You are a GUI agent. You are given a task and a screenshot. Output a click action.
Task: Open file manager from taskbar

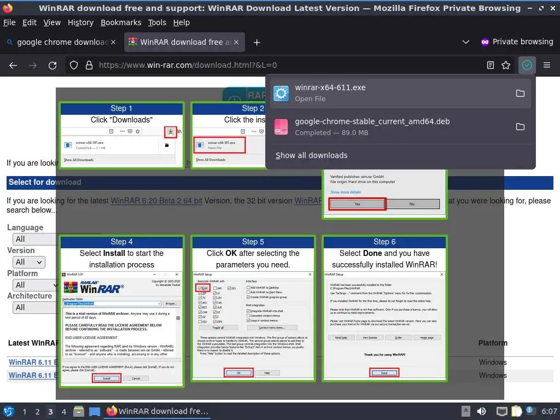[x=79, y=411]
